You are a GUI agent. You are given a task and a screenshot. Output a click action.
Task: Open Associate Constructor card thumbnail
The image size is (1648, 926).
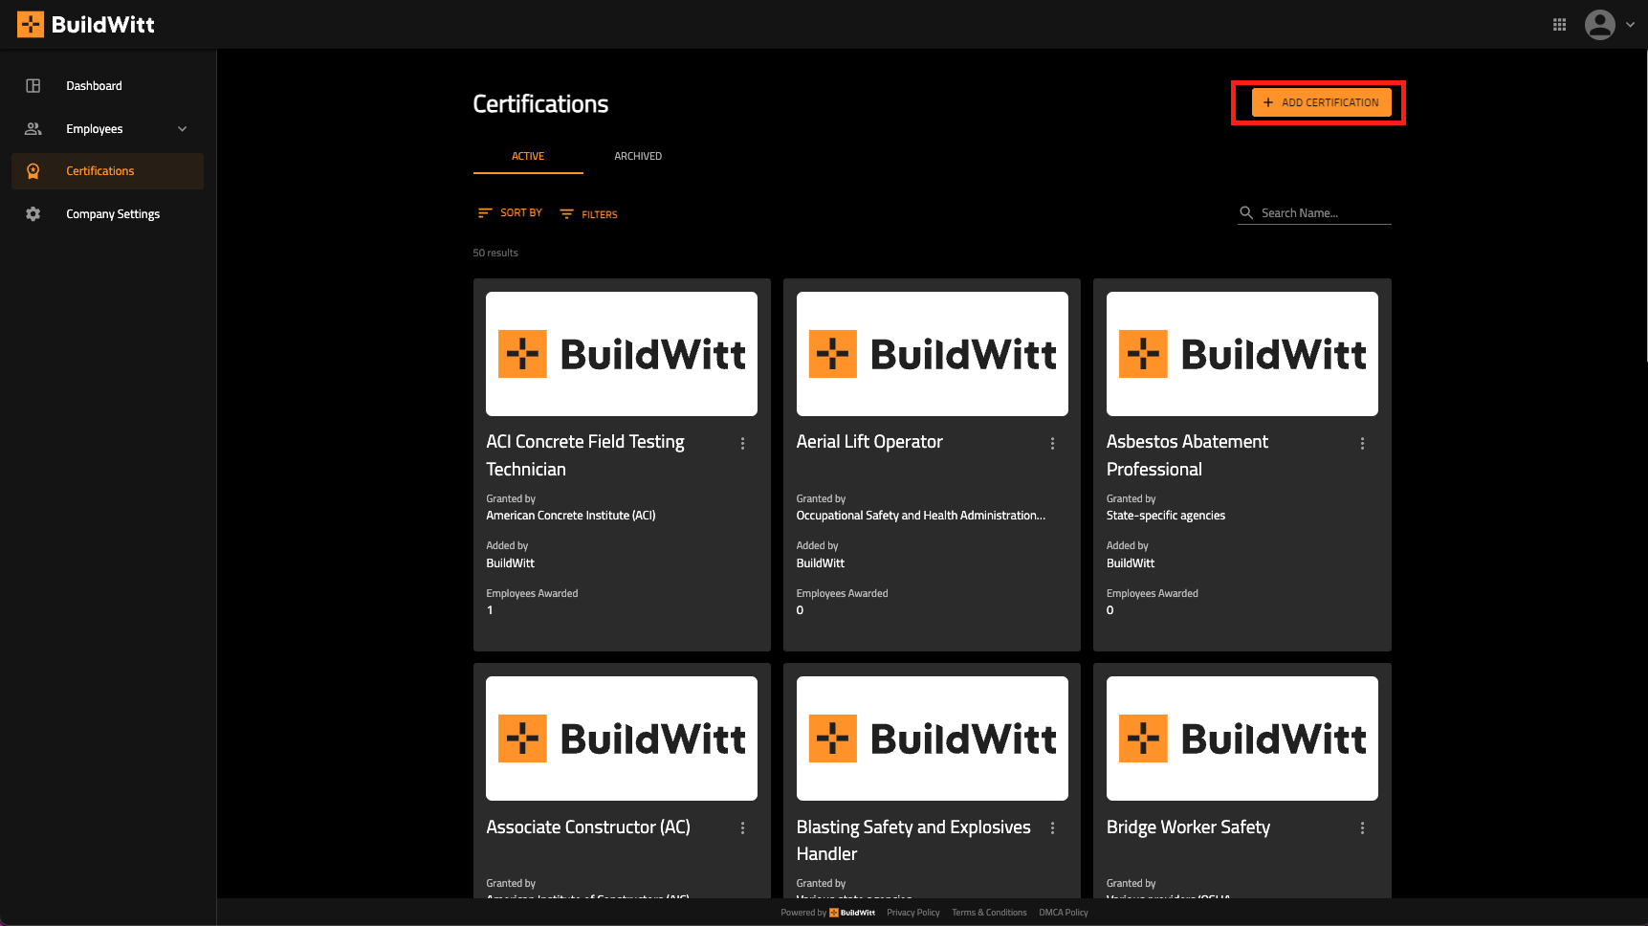point(622,739)
